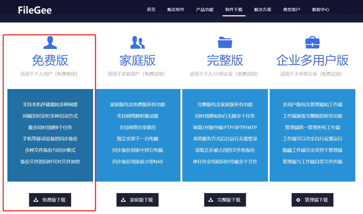
Task: Click the 免费版 heading
Action: (50, 60)
